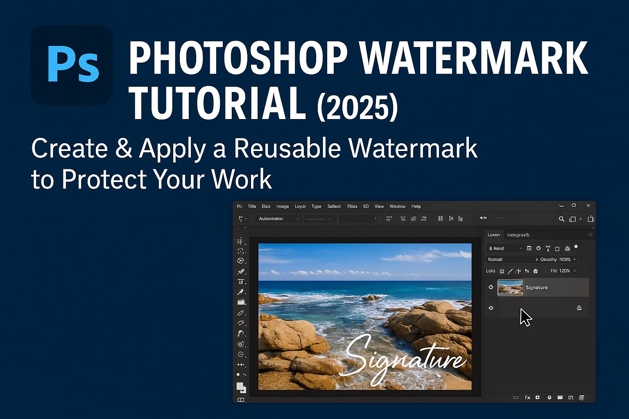This screenshot has width=629, height=419.
Task: Hide the Signature layer via its eye icon
Action: click(491, 287)
